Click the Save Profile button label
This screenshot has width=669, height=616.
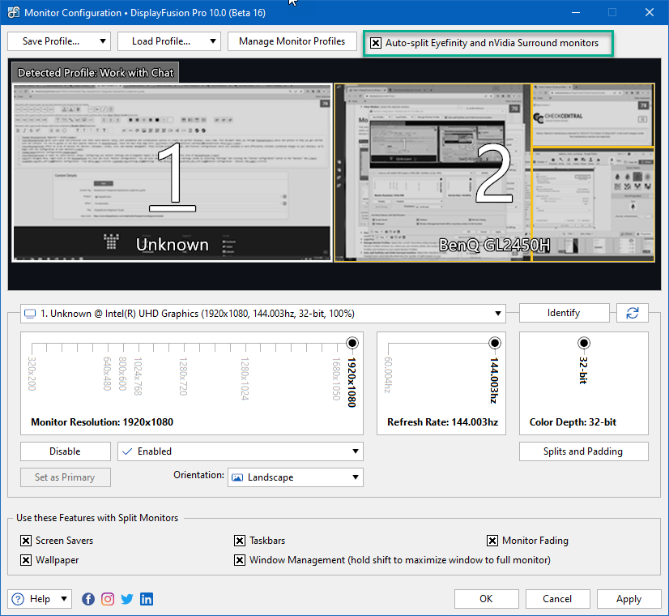(x=51, y=41)
